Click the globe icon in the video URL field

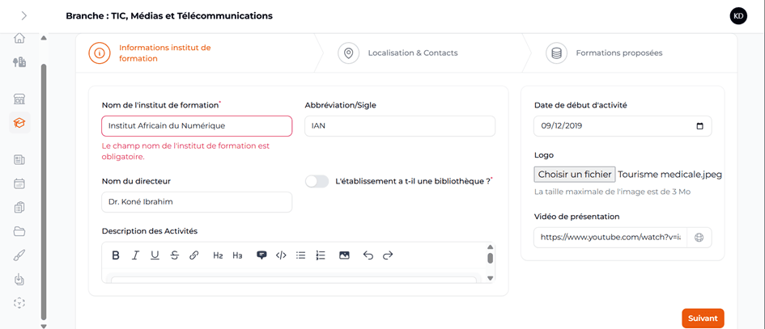coord(699,238)
